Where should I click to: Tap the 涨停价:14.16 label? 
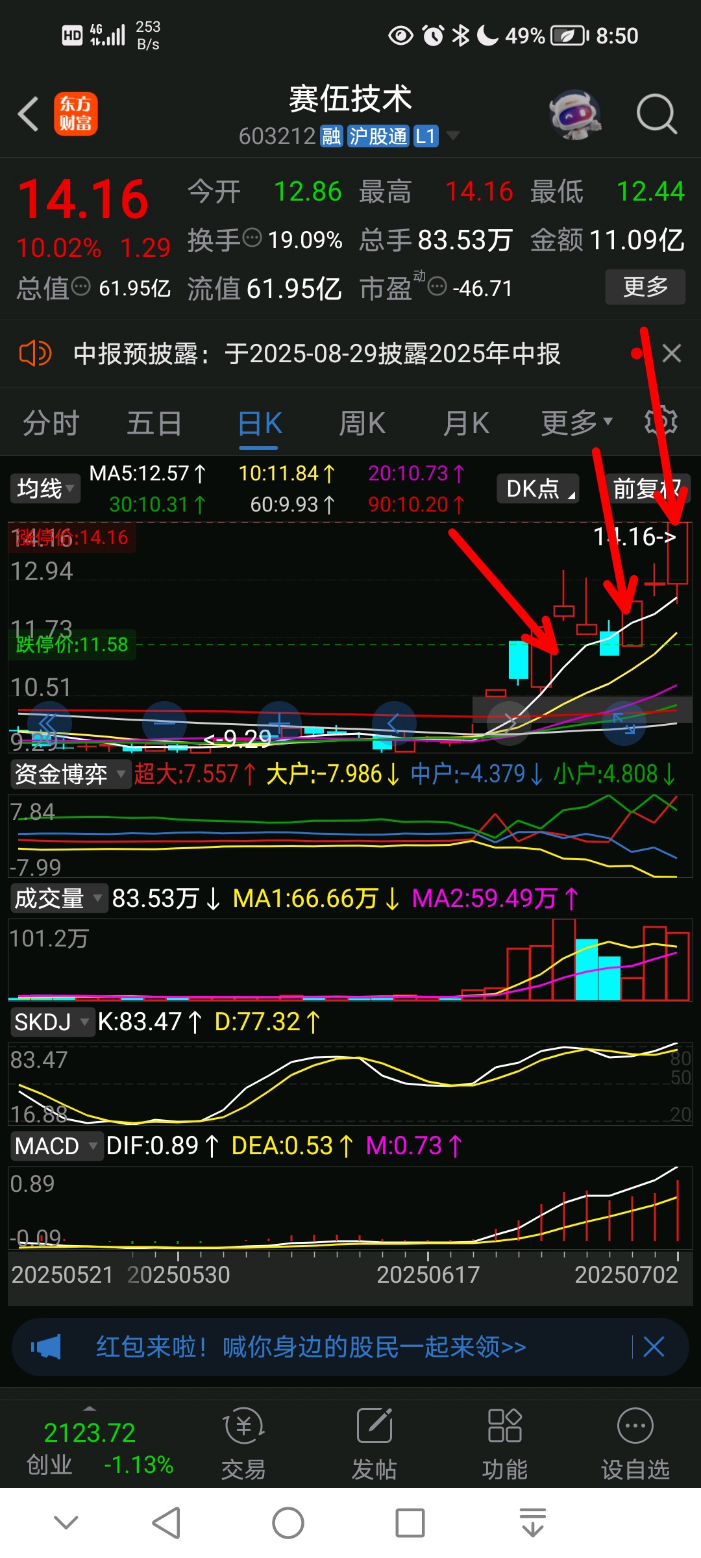point(72,537)
